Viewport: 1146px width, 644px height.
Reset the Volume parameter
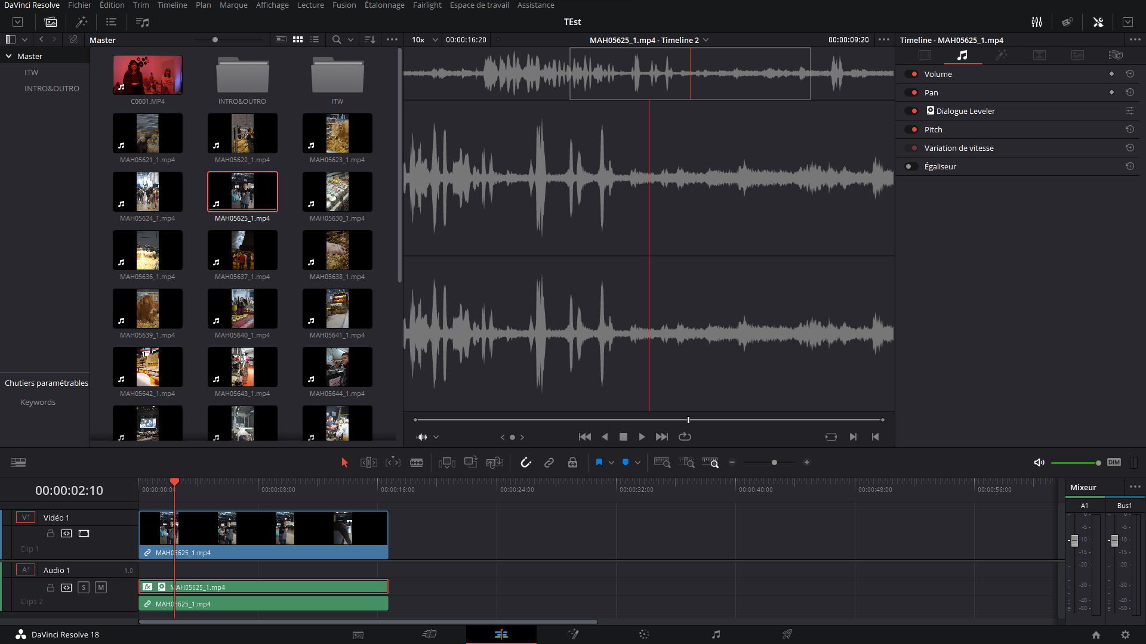tap(1130, 74)
